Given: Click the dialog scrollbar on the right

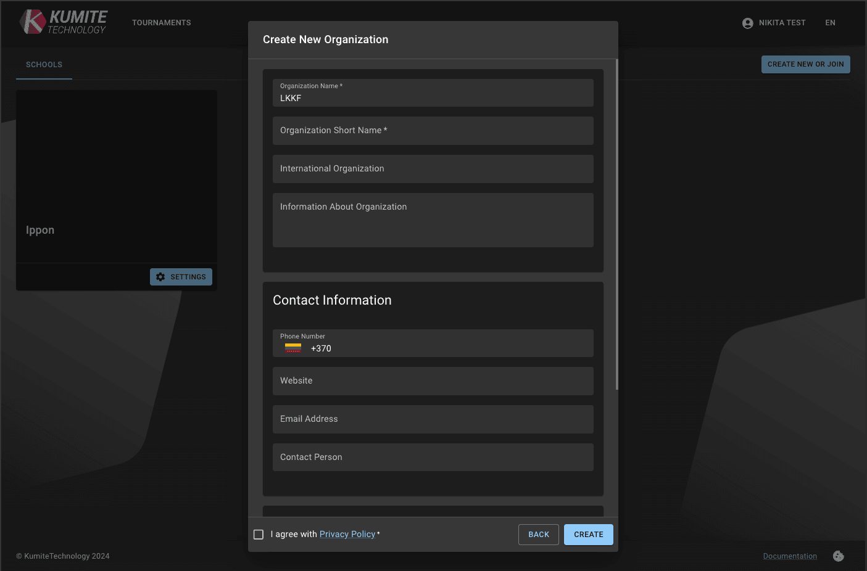Looking at the screenshot, I should coord(615,222).
